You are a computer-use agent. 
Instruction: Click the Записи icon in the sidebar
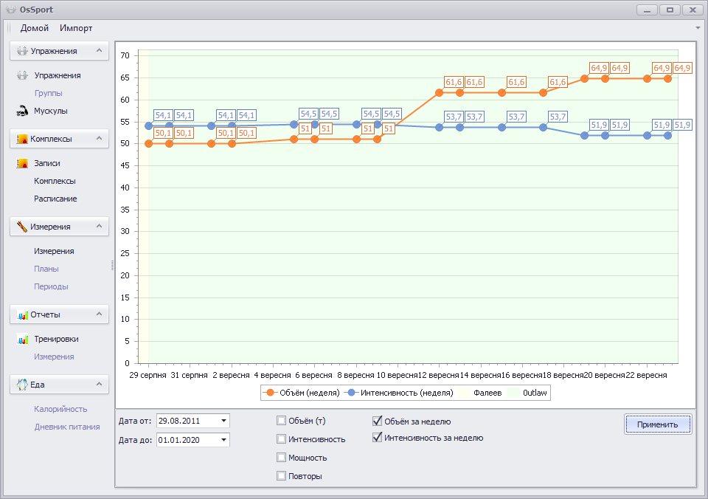point(21,164)
